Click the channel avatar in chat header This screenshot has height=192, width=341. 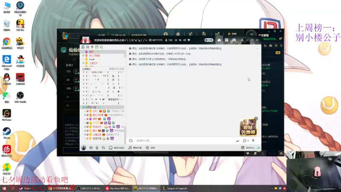86,40
